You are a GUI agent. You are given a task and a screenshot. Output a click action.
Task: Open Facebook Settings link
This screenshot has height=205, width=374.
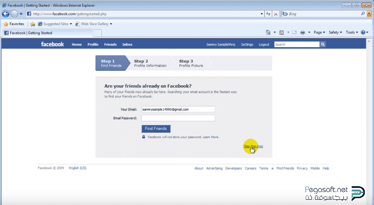247,44
